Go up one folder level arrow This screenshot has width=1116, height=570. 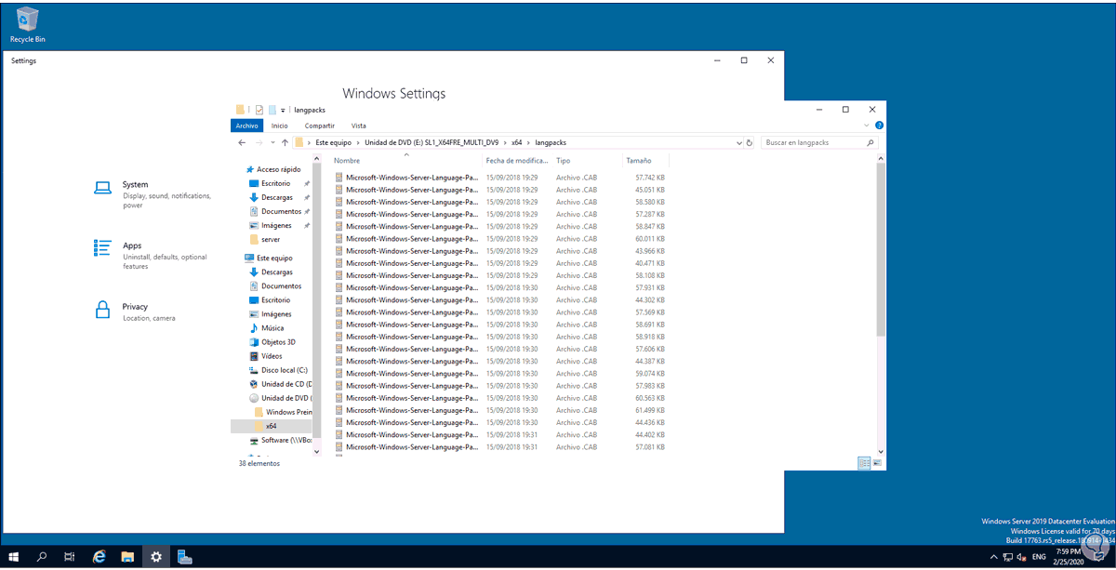click(285, 142)
